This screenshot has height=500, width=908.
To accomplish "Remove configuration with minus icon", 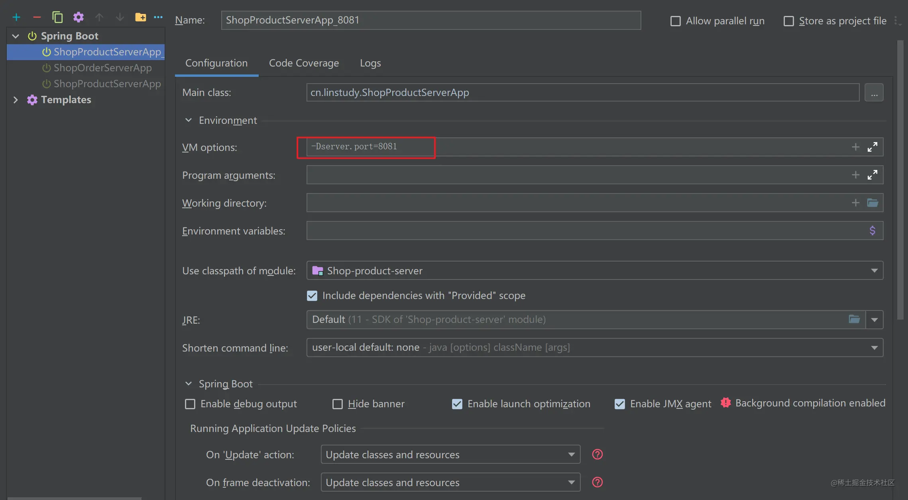I will (x=37, y=17).
